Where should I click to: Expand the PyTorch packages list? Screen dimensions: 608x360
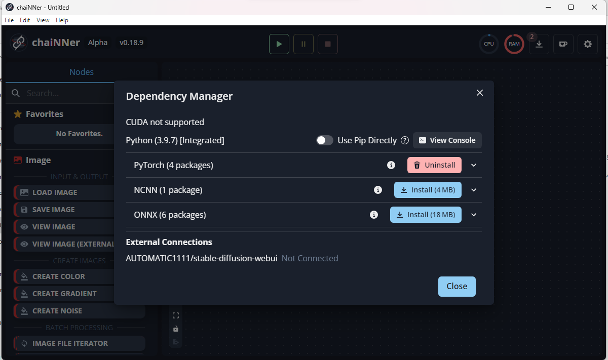(x=473, y=165)
